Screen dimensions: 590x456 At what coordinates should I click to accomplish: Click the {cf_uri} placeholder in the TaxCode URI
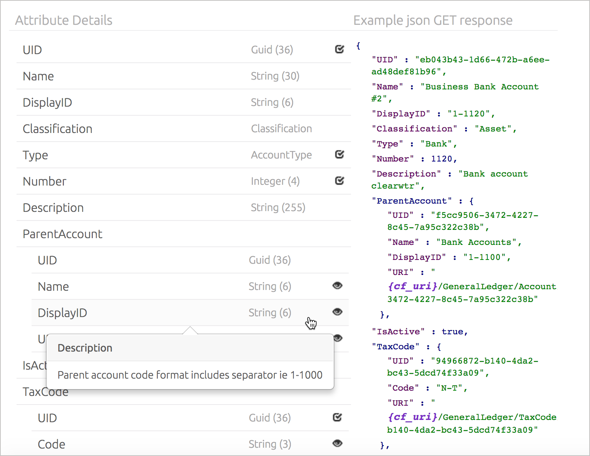[x=412, y=417]
